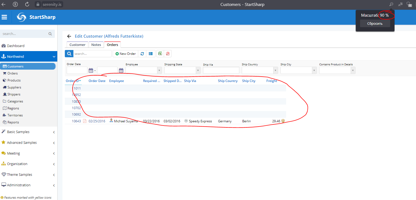This screenshot has width=416, height=200.
Task: Expand the Advanced Samples section
Action: (22, 142)
